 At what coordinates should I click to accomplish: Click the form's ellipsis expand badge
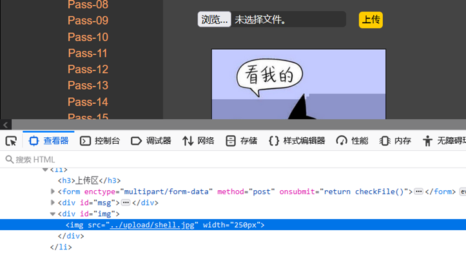[x=418, y=191]
